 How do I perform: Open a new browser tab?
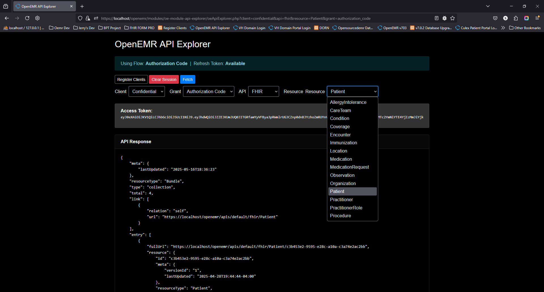pyautogui.click(x=82, y=6)
